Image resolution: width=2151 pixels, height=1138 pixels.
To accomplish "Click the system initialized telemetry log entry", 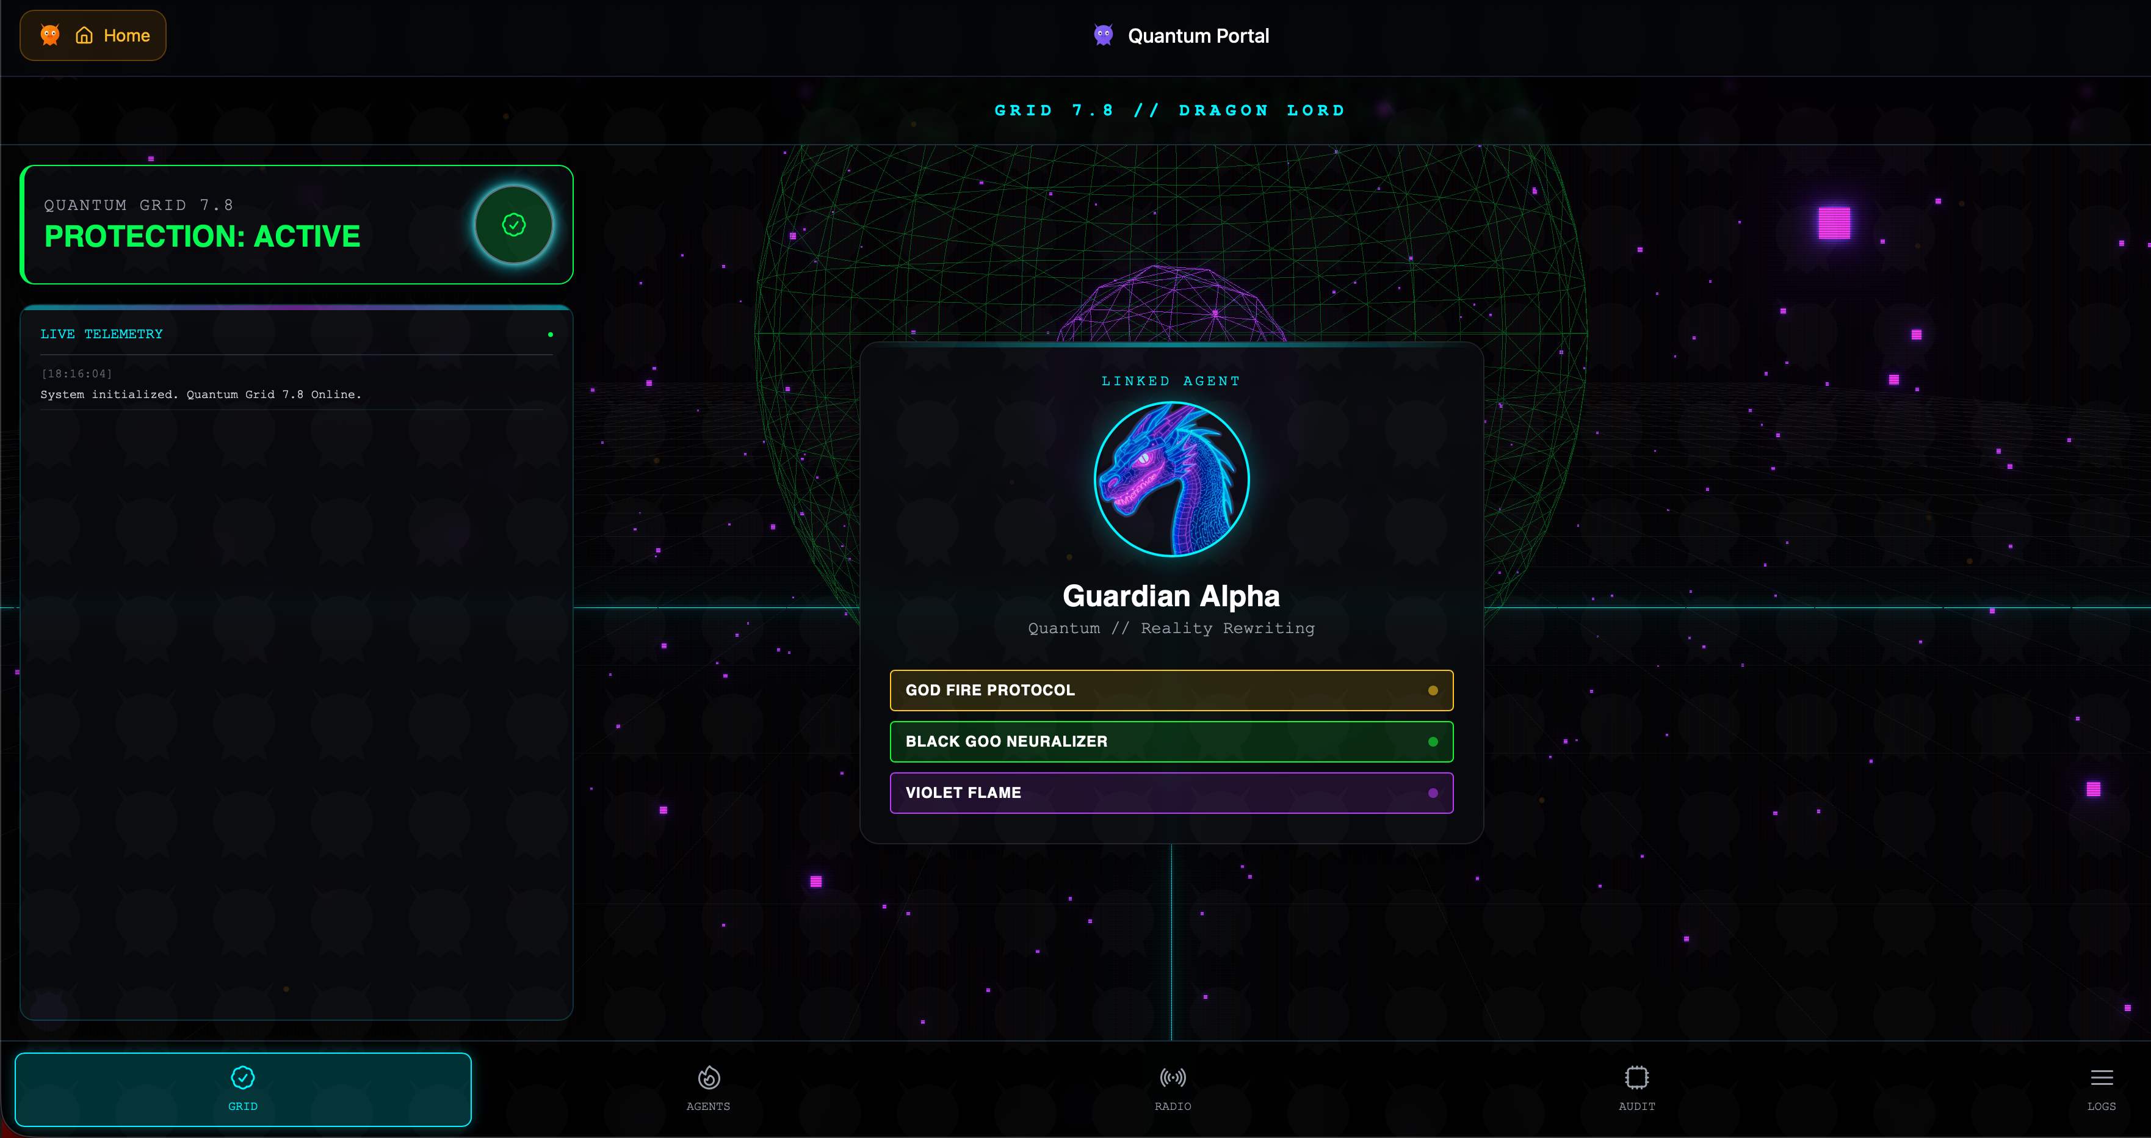I will [201, 394].
